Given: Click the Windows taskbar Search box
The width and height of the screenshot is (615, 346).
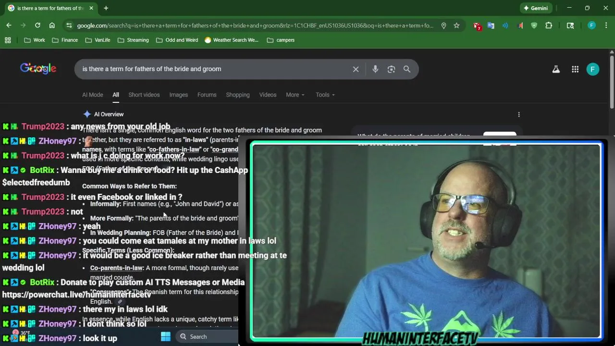Looking at the screenshot, I should [207, 336].
